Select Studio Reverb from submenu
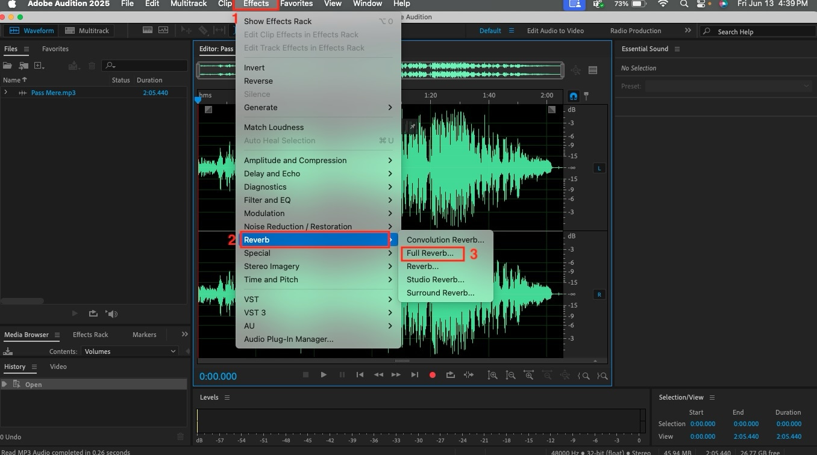 [x=436, y=279]
